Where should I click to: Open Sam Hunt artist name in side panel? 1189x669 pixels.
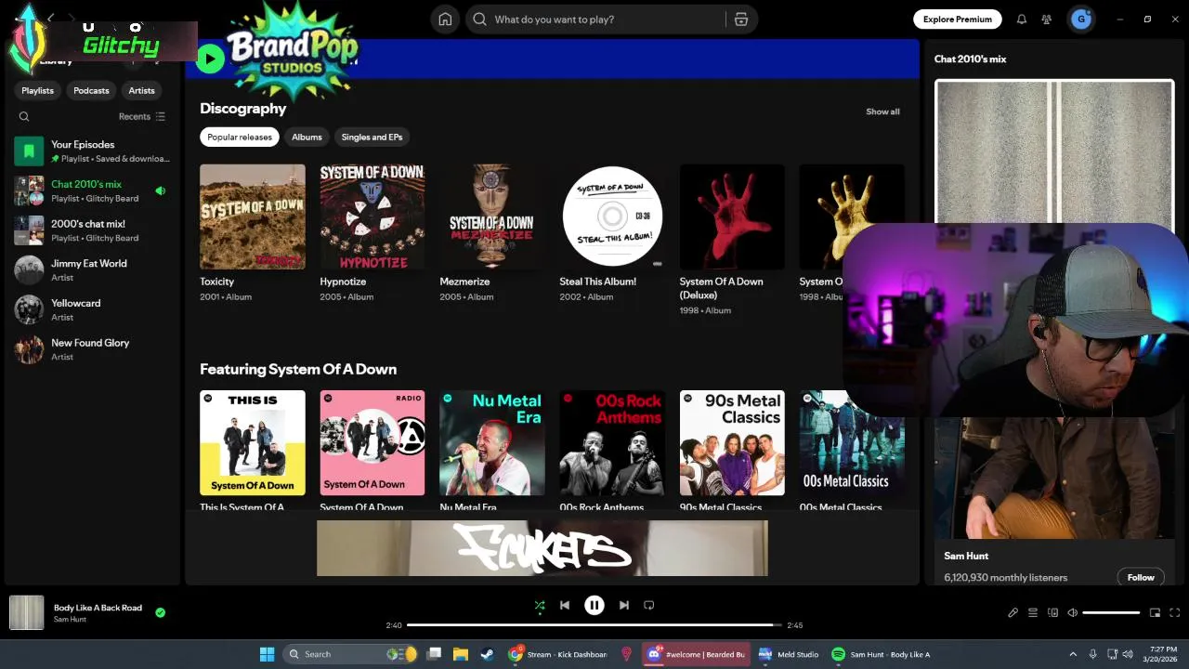pyautogui.click(x=966, y=556)
